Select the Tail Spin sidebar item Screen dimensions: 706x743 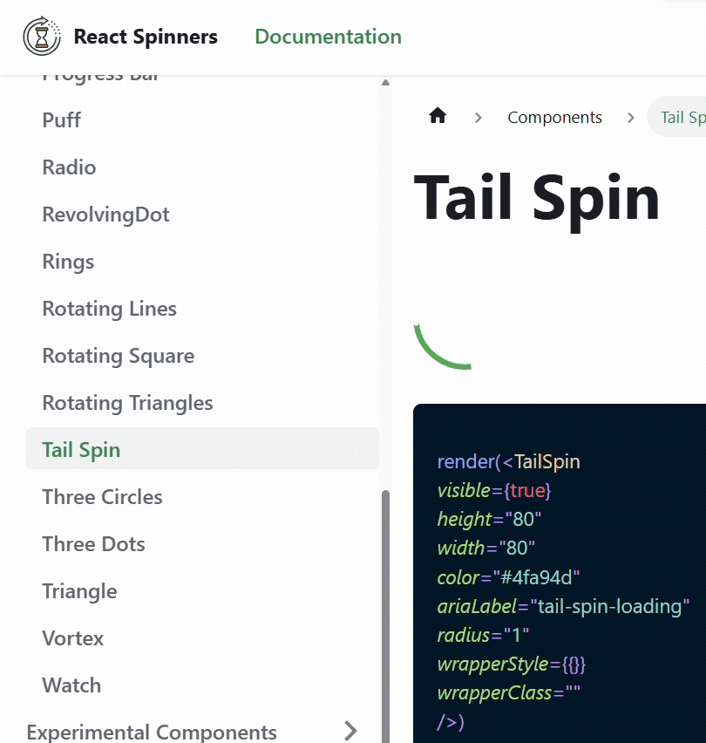[x=202, y=448]
